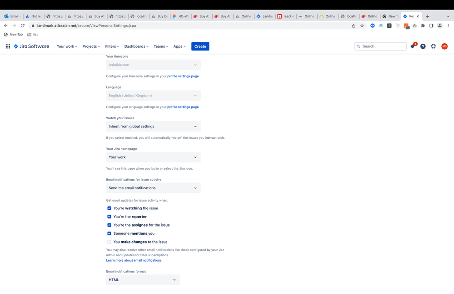Screen dimensions: 454x294
Task: Enable You make changes to the issue
Action: click(x=109, y=242)
